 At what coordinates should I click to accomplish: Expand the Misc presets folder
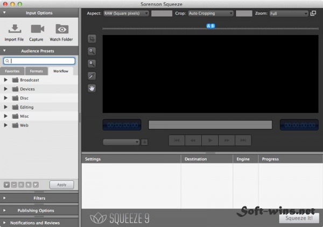pos(6,116)
